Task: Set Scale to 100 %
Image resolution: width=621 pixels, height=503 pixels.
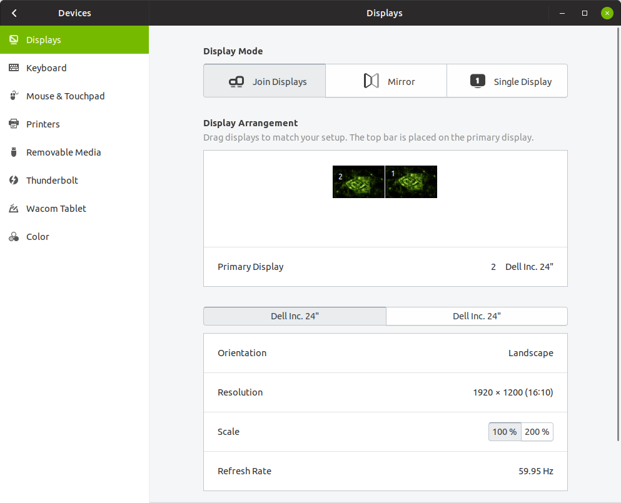Action: coord(505,432)
